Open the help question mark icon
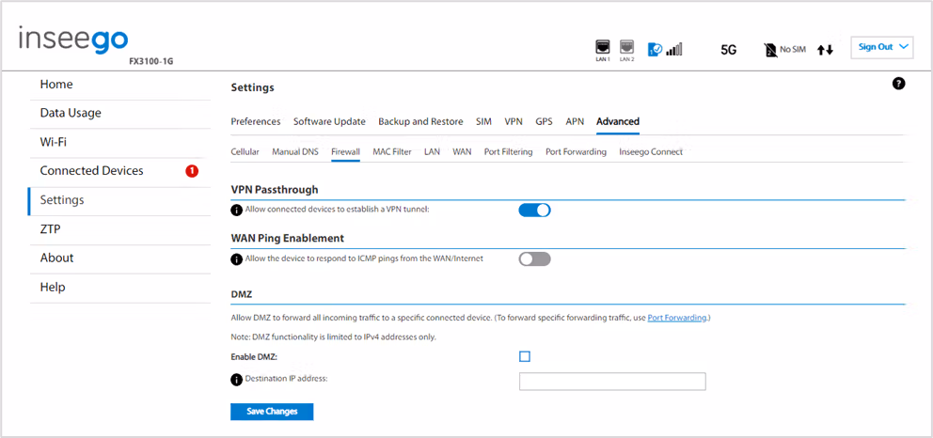Viewport: 933px width, 438px height. point(898,84)
